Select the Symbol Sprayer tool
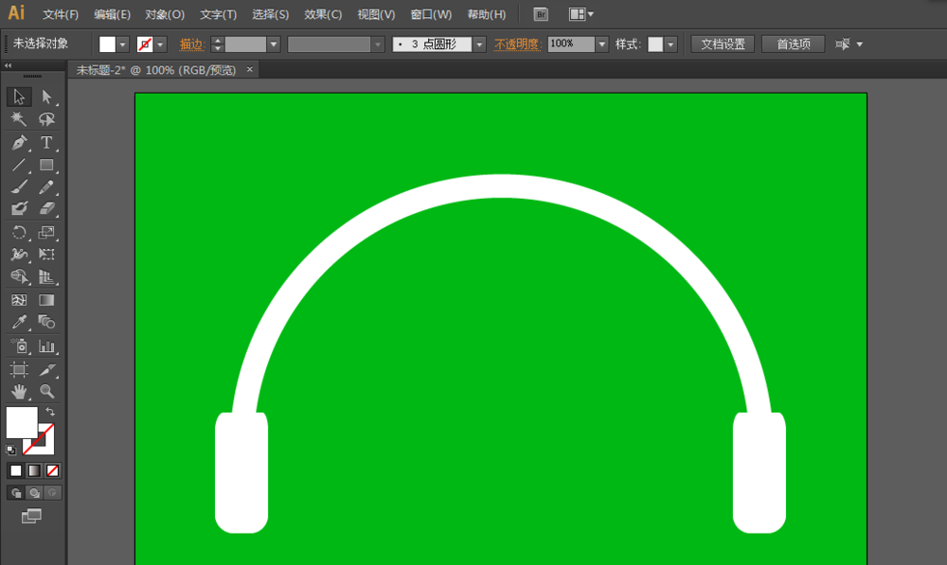This screenshot has width=947, height=565. point(19,345)
